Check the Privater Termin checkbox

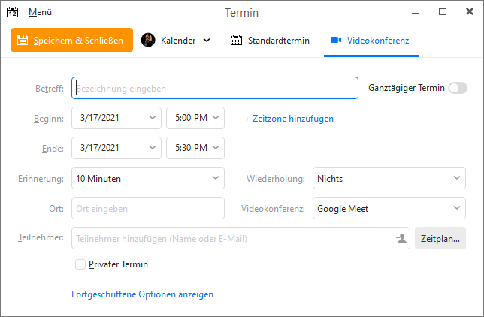80,264
